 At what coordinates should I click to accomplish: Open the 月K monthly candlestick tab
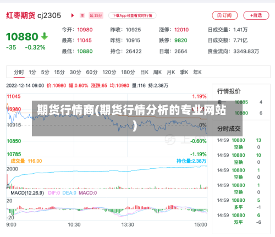pos(171,72)
